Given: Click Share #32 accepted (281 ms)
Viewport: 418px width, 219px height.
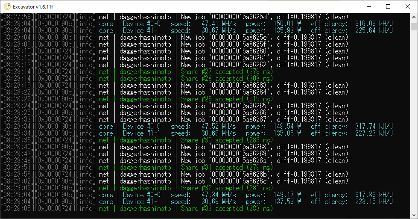Looking at the screenshot, I should (227, 188).
